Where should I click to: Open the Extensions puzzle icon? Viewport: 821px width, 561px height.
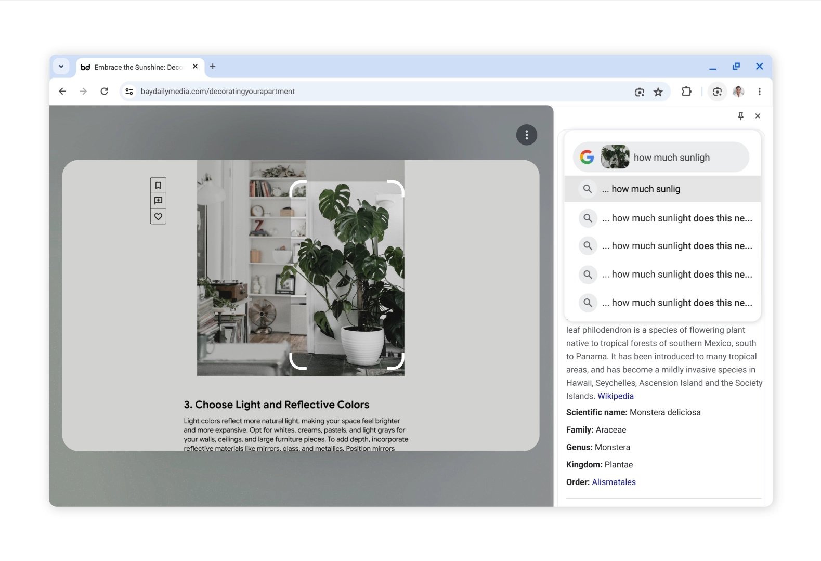[686, 92]
